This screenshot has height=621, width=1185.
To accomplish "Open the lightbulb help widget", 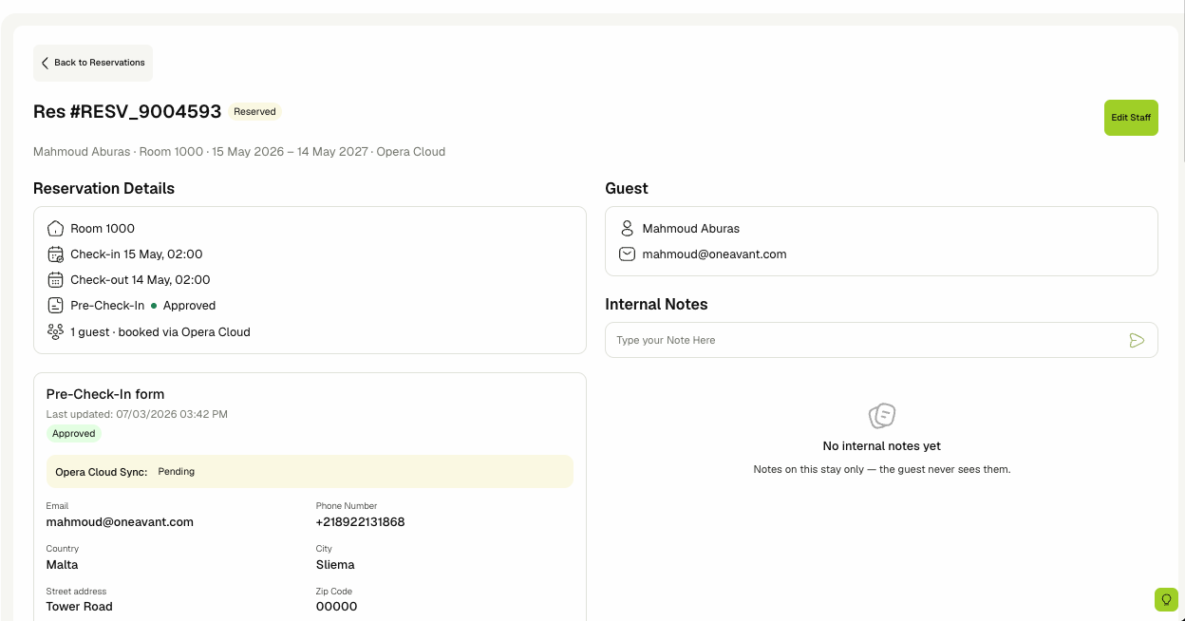I will coord(1166,599).
